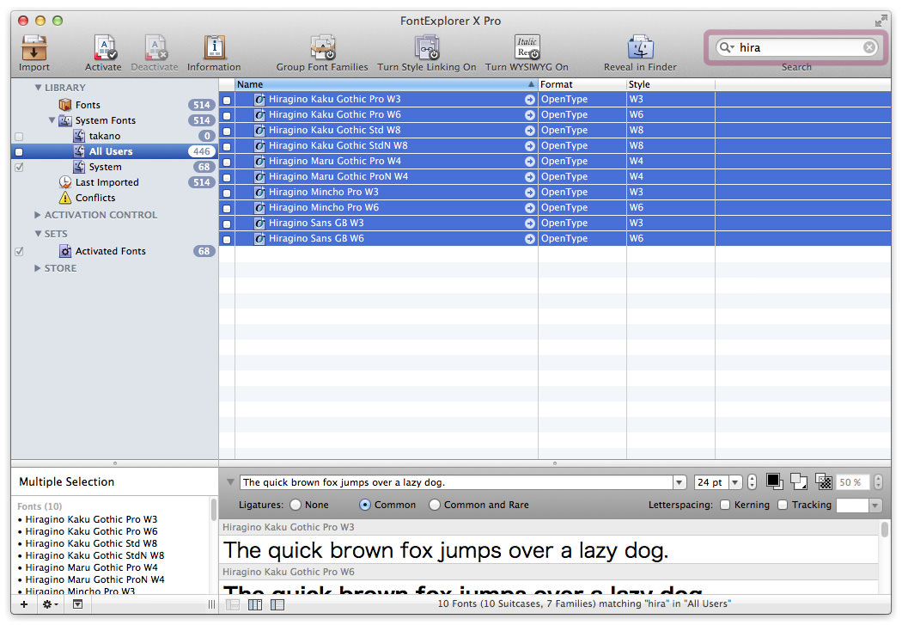Select System Fonts in sidebar
Screen dimensions: 902x625
pos(106,120)
